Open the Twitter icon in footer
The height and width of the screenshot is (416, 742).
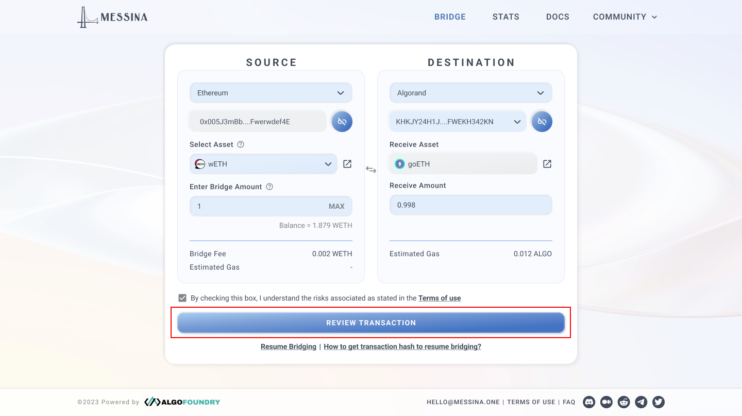659,402
